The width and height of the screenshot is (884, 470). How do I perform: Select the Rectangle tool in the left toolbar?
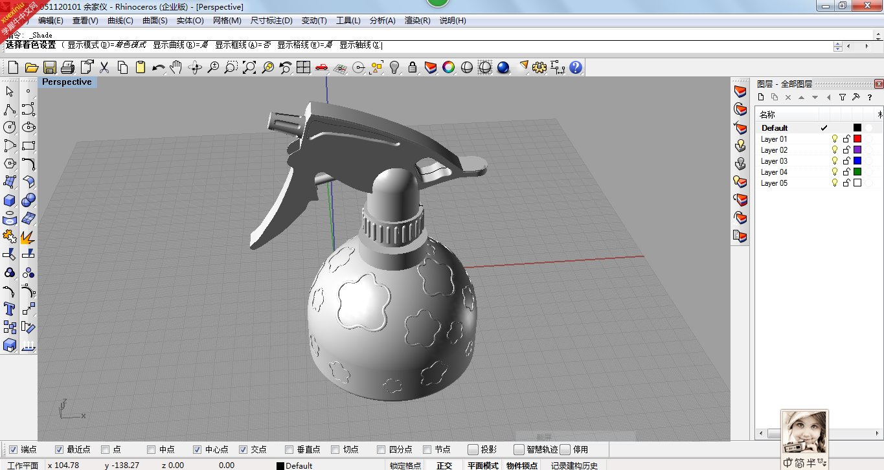point(28,146)
